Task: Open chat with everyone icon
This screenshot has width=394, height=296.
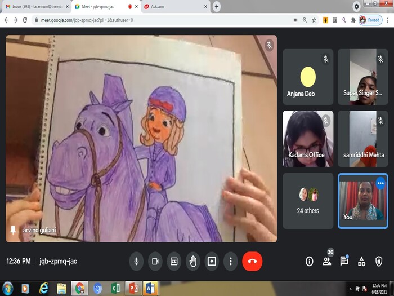Action: click(x=344, y=261)
